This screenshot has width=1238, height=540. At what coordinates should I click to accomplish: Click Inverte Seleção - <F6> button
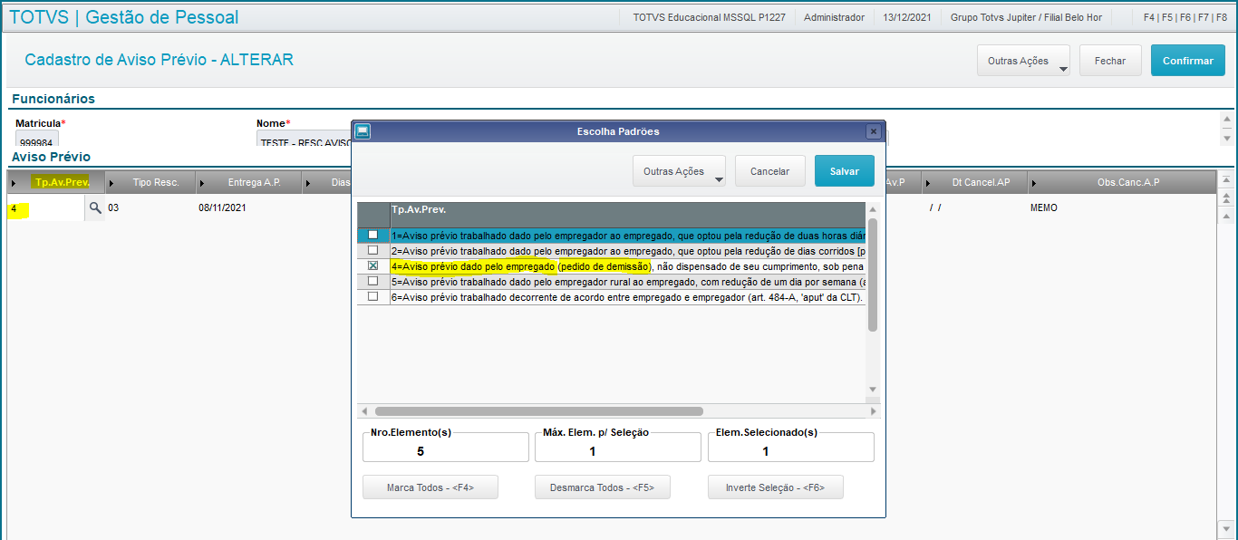click(776, 487)
